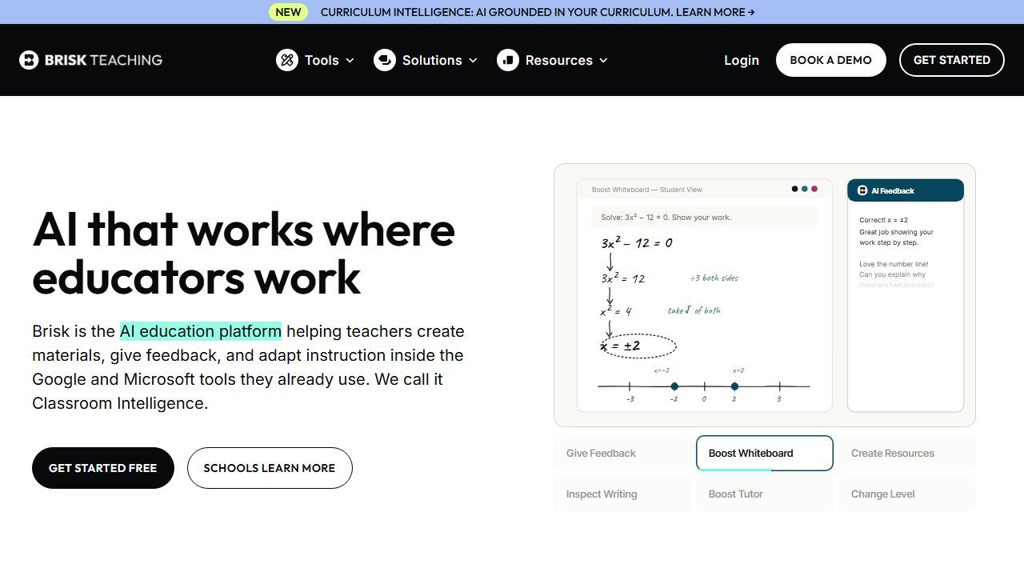Click the '÷3 both sides' annotation
Viewport: 1024px width, 576px height.
tap(714, 278)
